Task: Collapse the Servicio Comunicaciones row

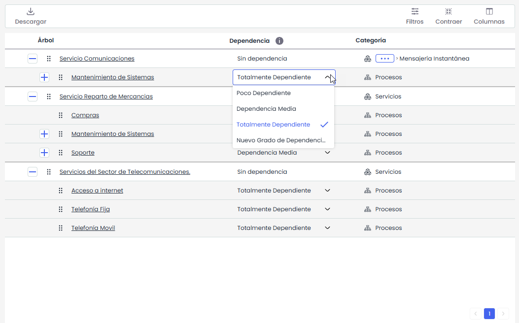Action: point(33,59)
